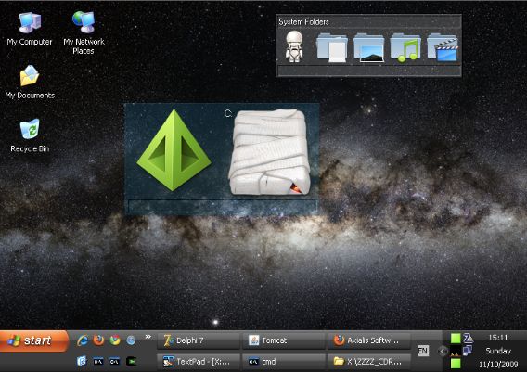Open the documents folder in System Folders
This screenshot has height=372, width=527.
[332, 47]
